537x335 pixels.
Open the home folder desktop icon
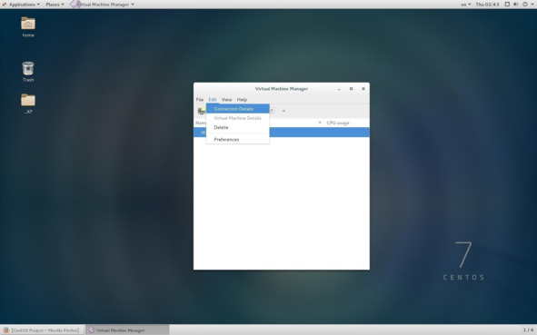[x=28, y=26]
